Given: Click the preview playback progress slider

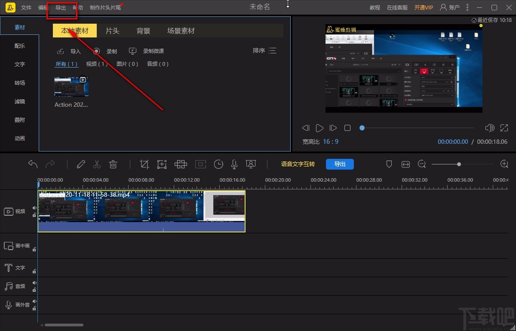Looking at the screenshot, I should tap(417, 128).
